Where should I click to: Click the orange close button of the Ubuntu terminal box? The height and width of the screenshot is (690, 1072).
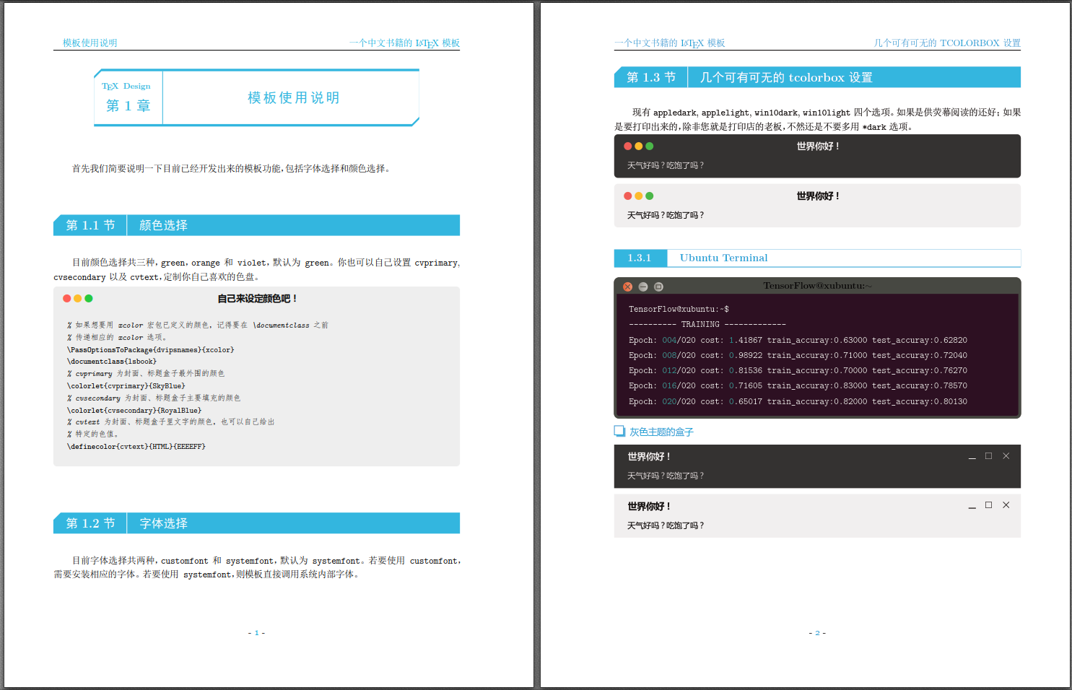(x=628, y=287)
